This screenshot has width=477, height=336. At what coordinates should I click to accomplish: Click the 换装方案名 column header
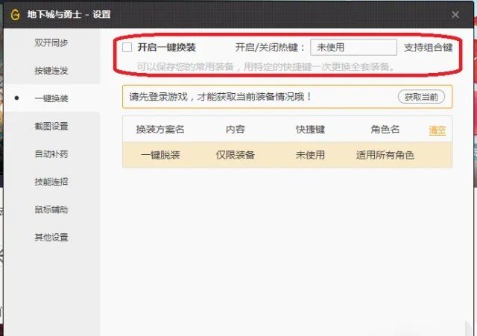click(160, 130)
